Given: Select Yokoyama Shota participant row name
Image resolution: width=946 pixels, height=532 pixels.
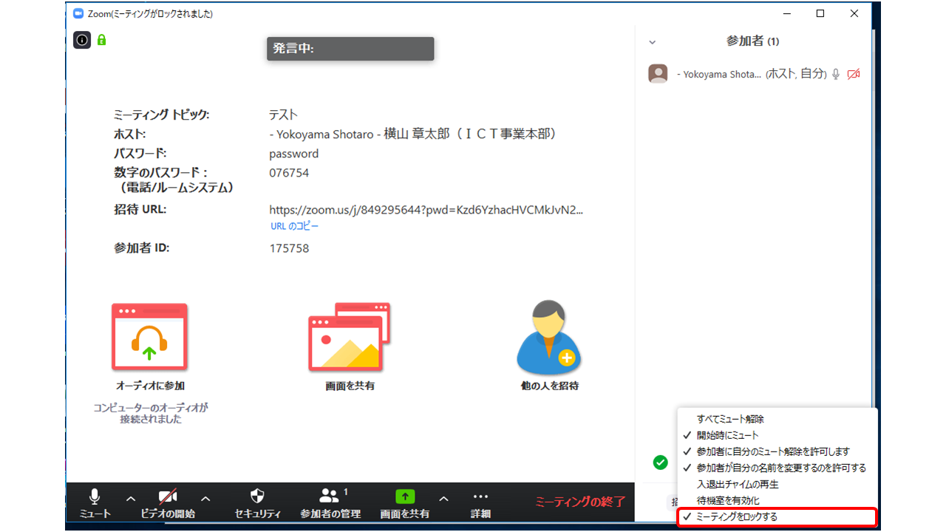Looking at the screenshot, I should (718, 74).
